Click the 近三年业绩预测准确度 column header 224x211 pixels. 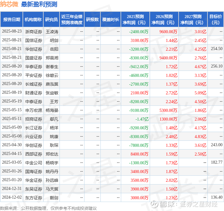[x=72, y=20]
